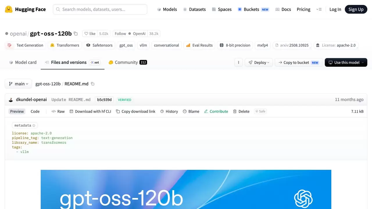The image size is (372, 209).
Task: Click the Delete file trash icon
Action: point(235,111)
